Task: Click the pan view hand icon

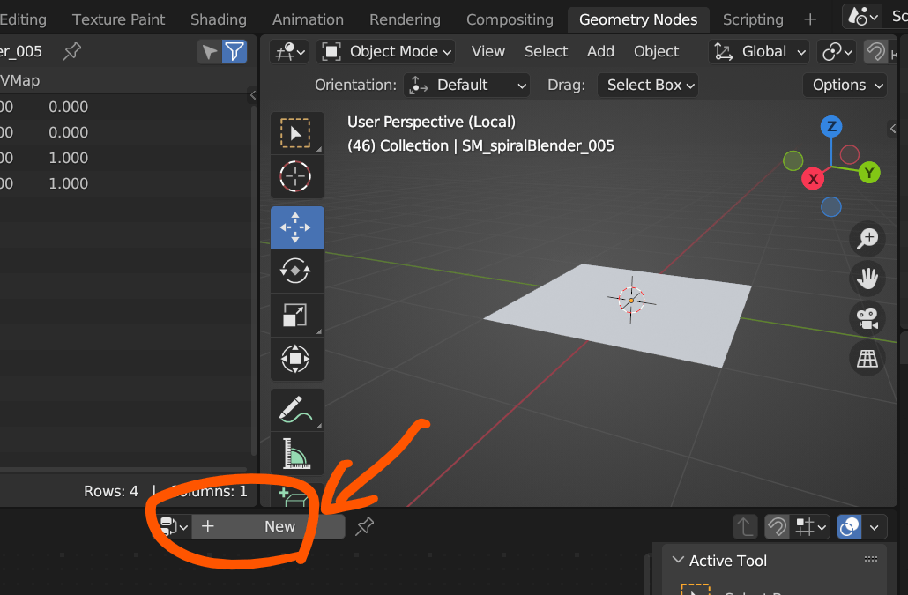Action: tap(867, 279)
